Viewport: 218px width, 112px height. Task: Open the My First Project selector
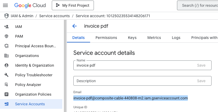73,5
